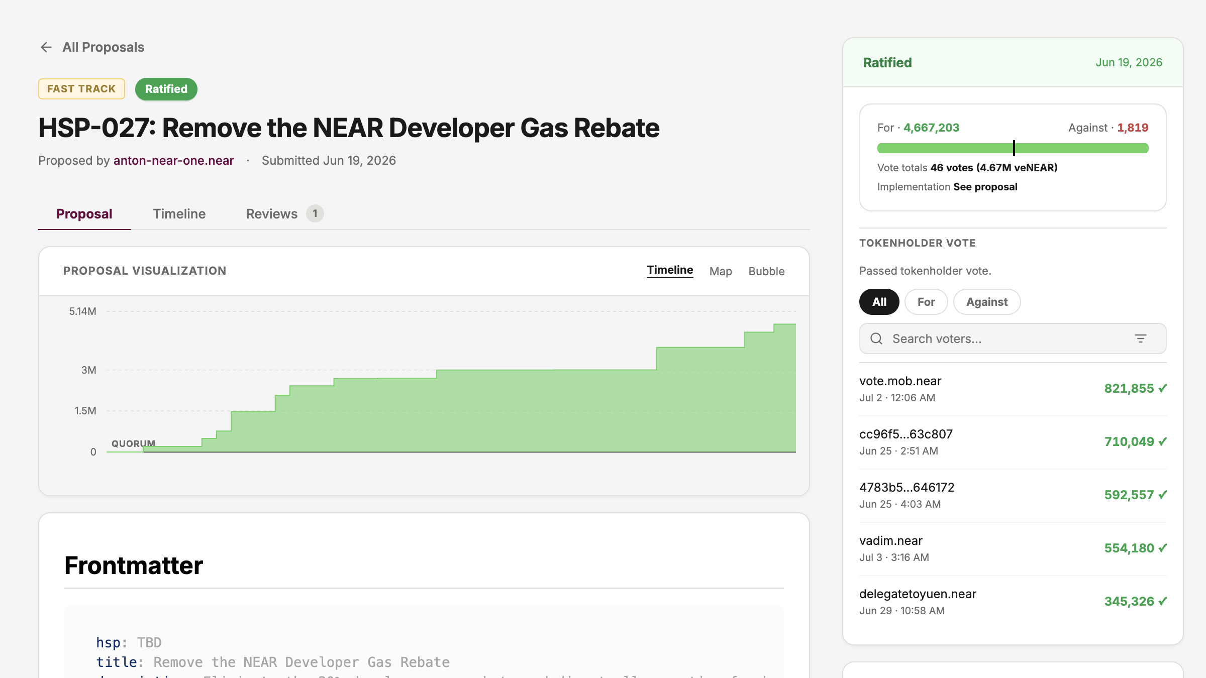1206x678 pixels.
Task: Click the QUORUM label on the chart
Action: coord(133,444)
